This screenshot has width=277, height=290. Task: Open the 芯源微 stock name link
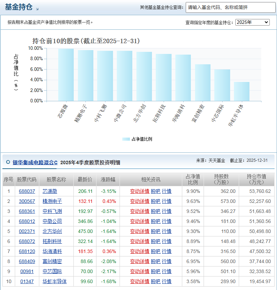point(50,191)
